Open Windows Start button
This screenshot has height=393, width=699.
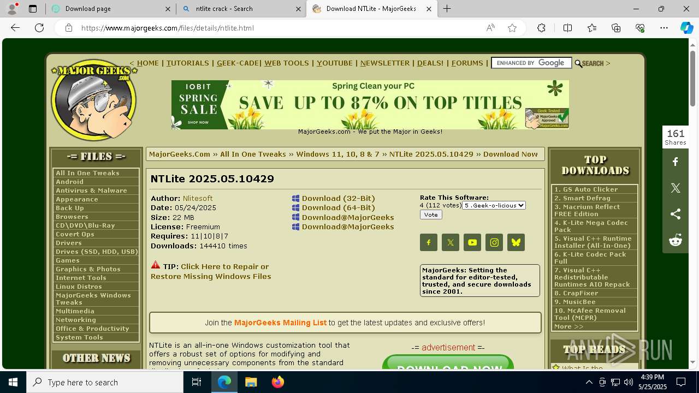pos(13,382)
